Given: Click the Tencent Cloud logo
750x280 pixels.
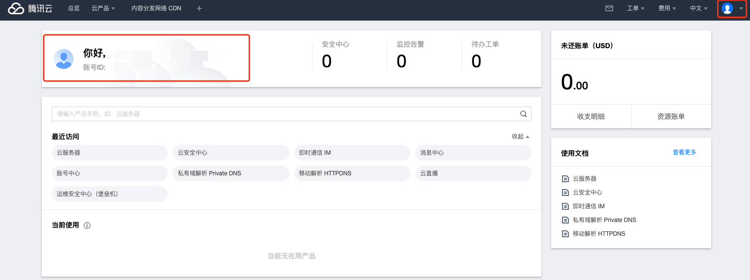Looking at the screenshot, I should [x=30, y=8].
